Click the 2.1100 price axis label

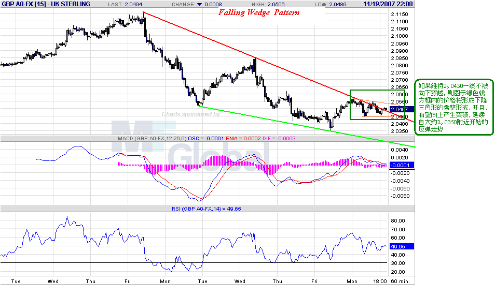pyautogui.click(x=400, y=22)
